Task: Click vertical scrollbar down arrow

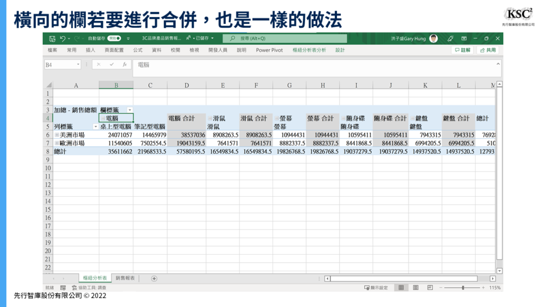Action: click(500, 271)
